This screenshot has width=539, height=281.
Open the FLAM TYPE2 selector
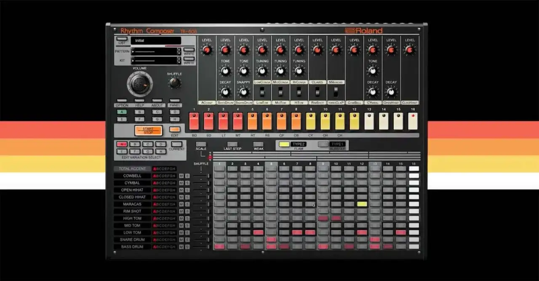point(299,144)
